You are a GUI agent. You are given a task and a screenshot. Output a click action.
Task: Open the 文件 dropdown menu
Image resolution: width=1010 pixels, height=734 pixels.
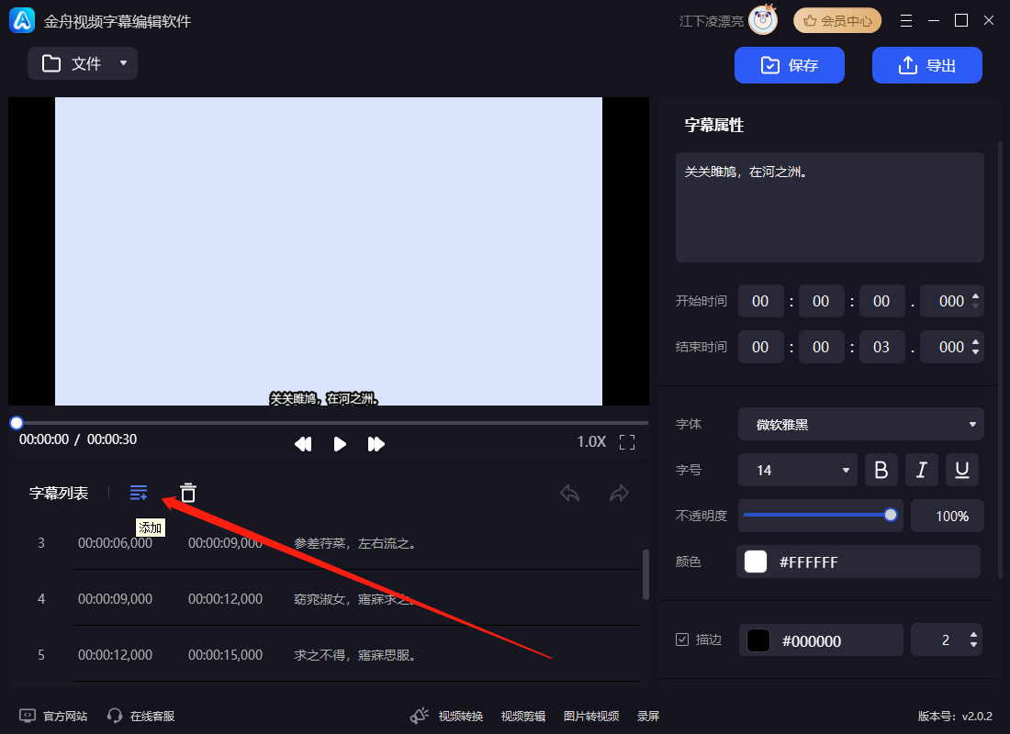(83, 63)
